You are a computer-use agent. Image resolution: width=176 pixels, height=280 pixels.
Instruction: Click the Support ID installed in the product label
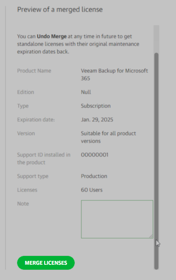point(44,159)
